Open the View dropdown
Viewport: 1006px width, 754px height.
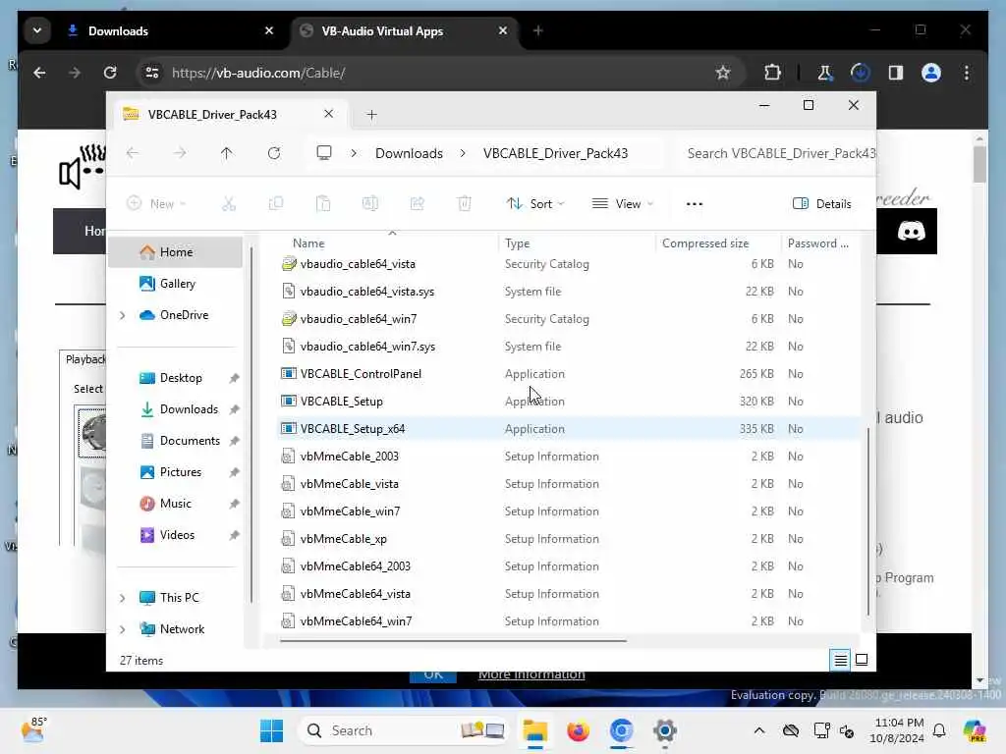point(622,204)
